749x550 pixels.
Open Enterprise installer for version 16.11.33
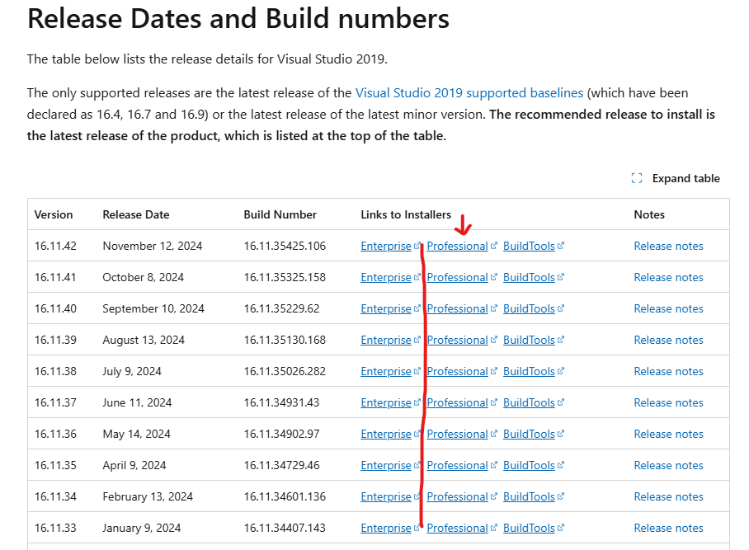386,528
